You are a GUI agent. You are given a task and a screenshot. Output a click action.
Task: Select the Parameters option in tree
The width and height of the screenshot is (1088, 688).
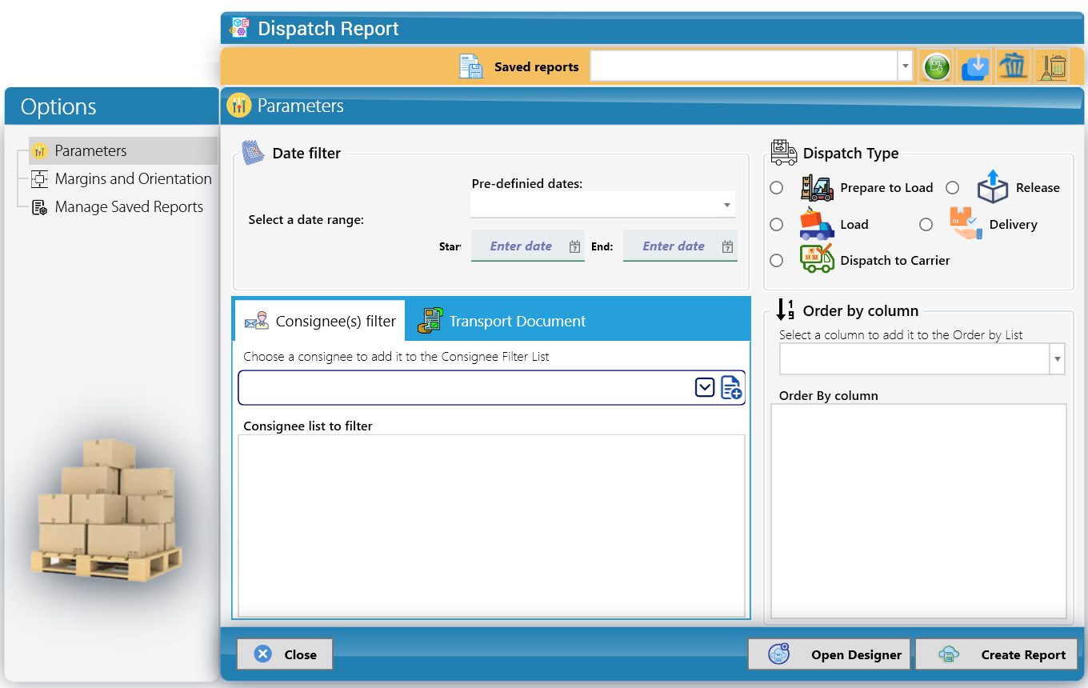tap(123, 150)
